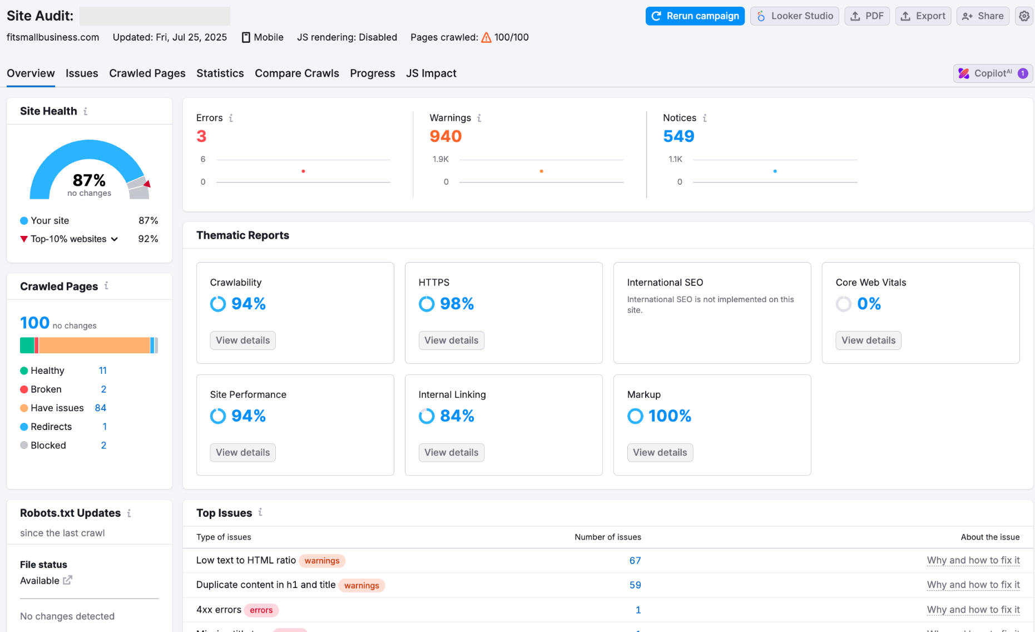Click the Export button
Viewport: 1035px width, 632px height.
tap(923, 16)
